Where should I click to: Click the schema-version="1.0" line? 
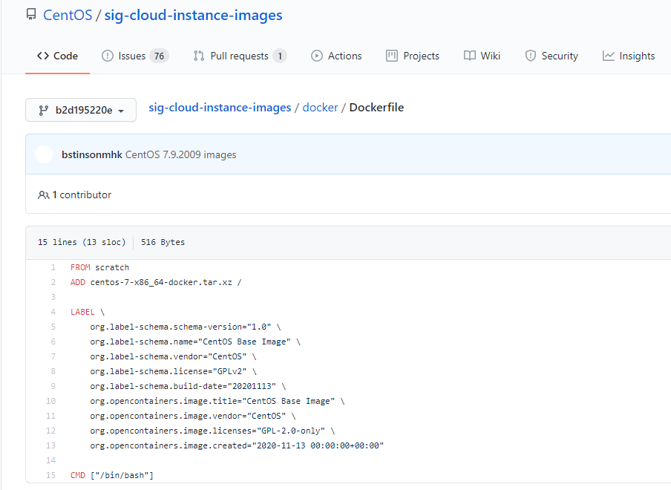(x=186, y=327)
